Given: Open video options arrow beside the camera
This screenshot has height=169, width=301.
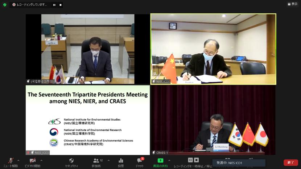Looking at the screenshot, I should (41, 161).
